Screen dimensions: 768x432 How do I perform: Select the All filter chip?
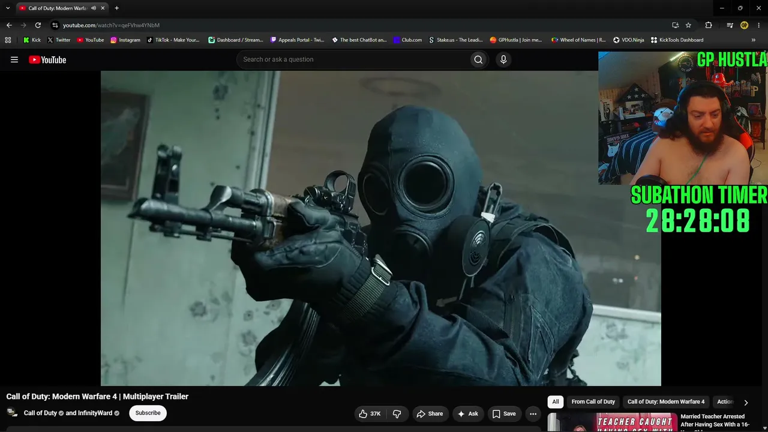556,401
